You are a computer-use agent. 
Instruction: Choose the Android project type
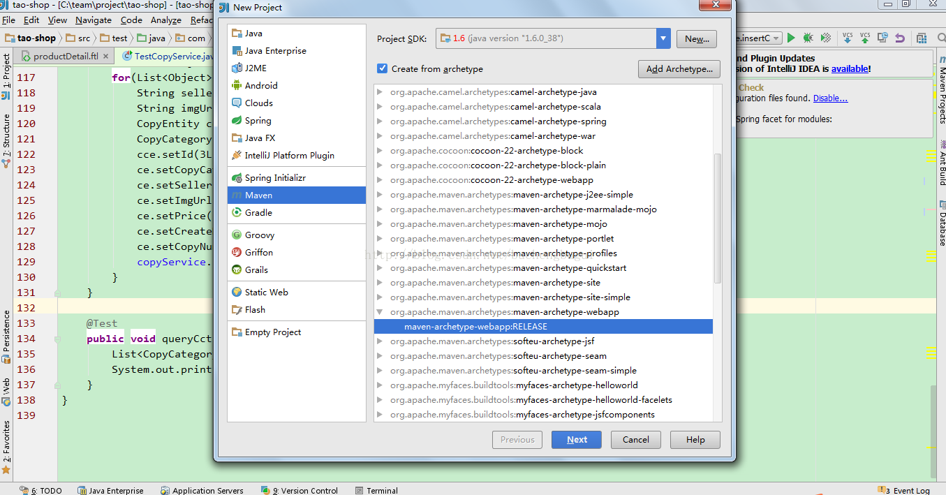297,85
